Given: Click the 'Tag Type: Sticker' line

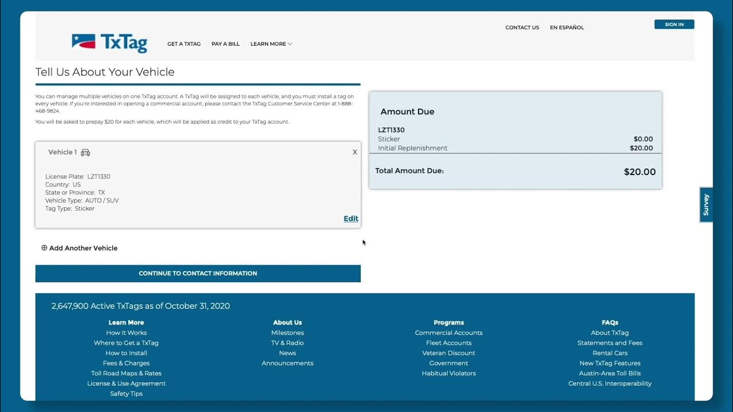Looking at the screenshot, I should 70,209.
